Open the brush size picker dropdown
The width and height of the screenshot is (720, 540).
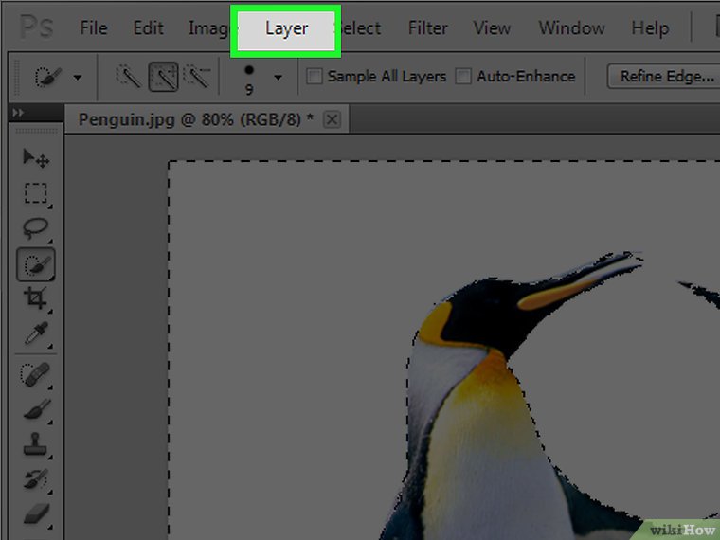tap(278, 78)
